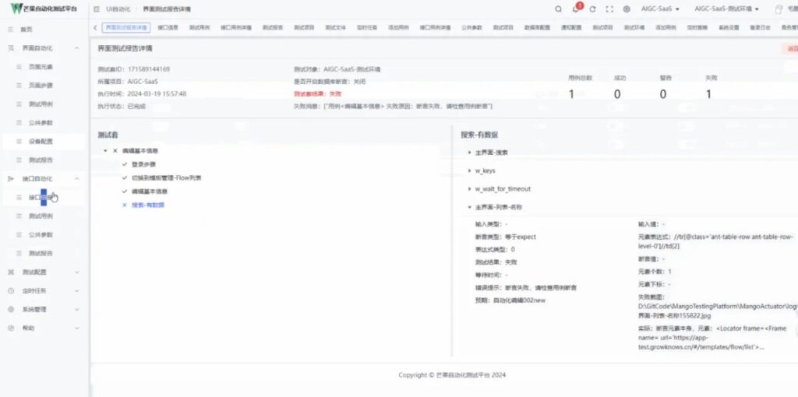The width and height of the screenshot is (798, 397).
Task: Open the AIGC-SaaS project dropdown
Action: coord(660,9)
